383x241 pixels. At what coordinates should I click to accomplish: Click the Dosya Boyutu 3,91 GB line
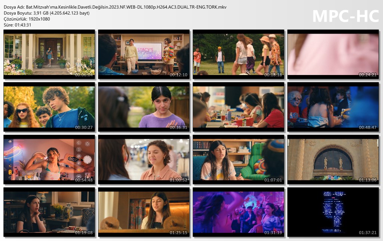(47, 13)
